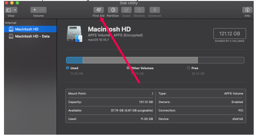Click the Free legend marker
The height and width of the screenshot is (139, 258).
point(189,68)
